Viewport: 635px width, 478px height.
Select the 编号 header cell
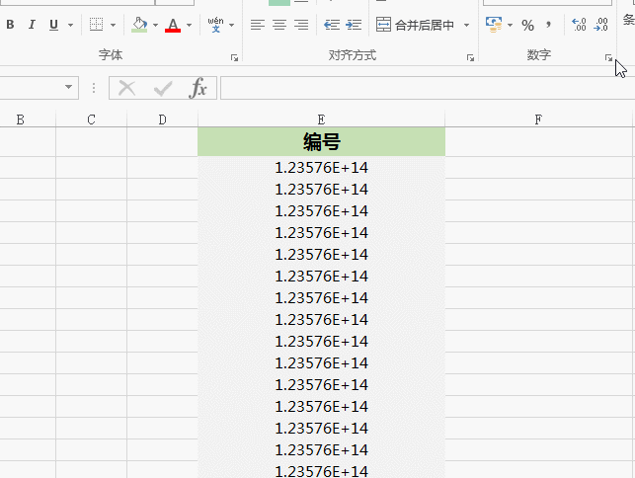click(322, 142)
